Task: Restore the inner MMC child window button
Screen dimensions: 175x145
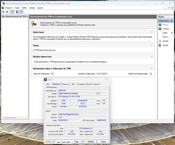Action: tap(169, 8)
